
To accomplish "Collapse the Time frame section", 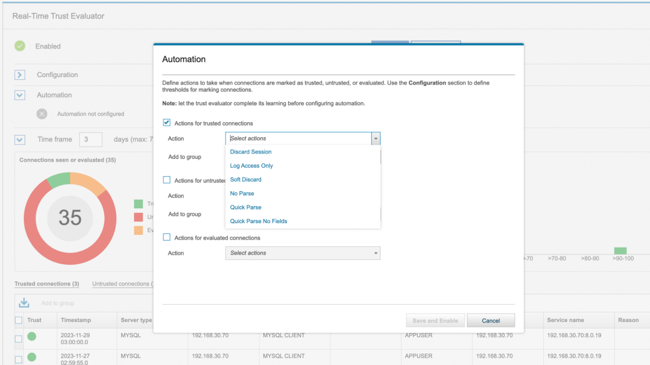I will pyautogui.click(x=19, y=139).
